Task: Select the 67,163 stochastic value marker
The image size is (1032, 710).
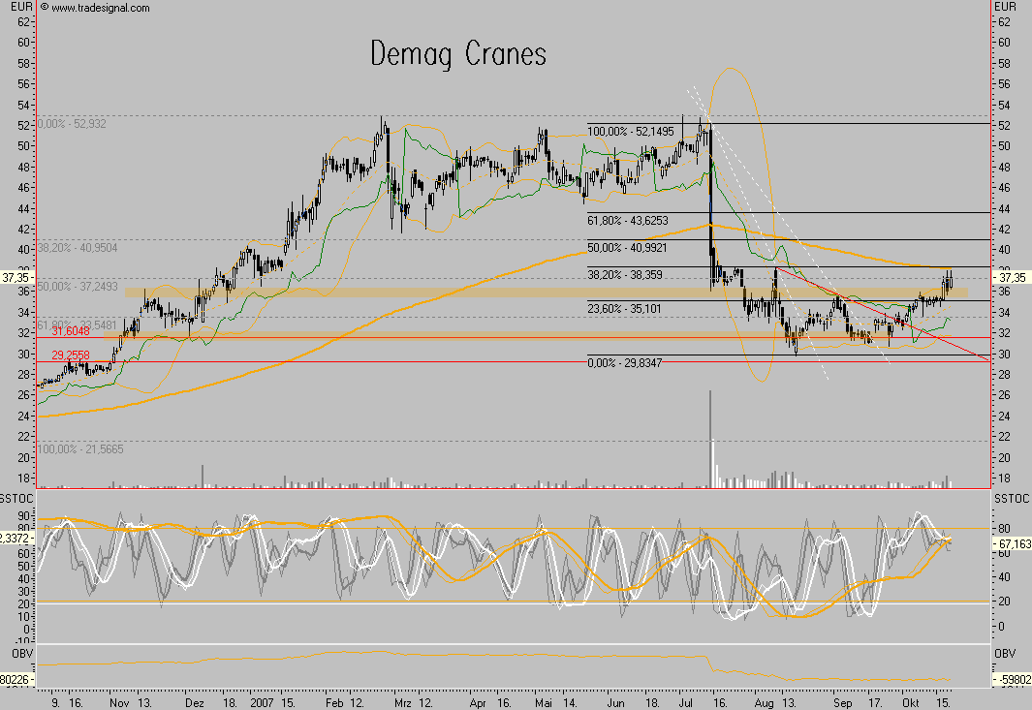Action: [x=1012, y=545]
